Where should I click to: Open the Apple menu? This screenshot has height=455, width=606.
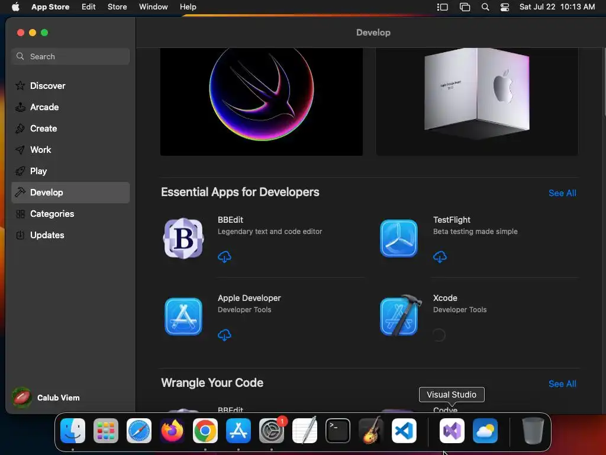15,7
